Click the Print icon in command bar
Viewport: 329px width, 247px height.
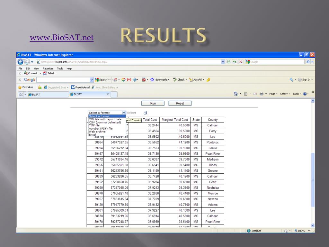tap(262, 94)
